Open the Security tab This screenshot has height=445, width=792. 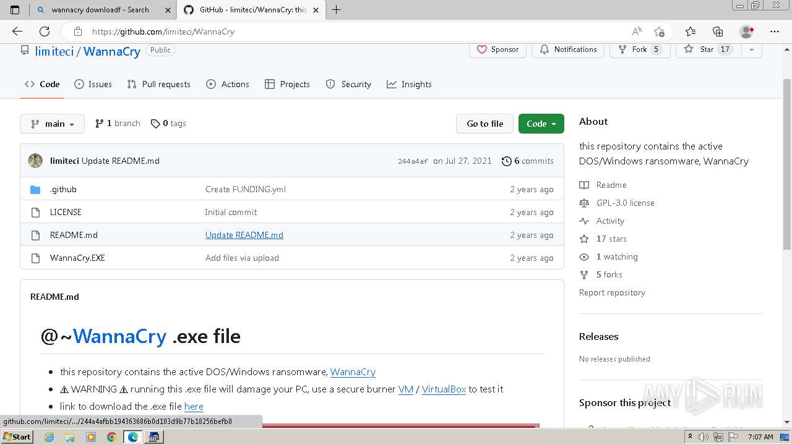(x=348, y=84)
